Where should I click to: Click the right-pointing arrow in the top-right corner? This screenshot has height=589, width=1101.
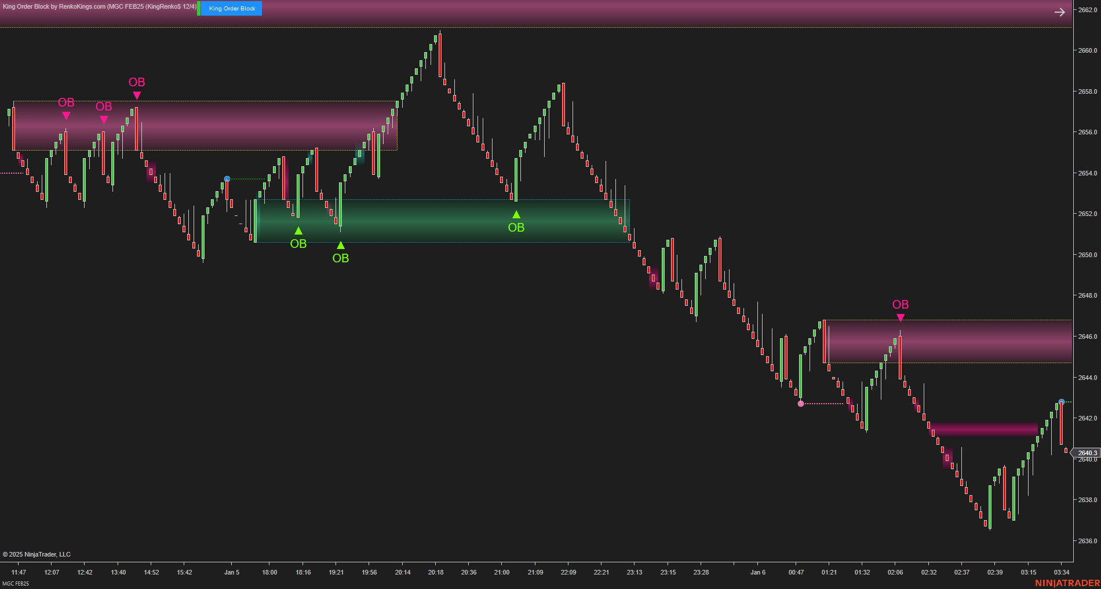tap(1060, 12)
